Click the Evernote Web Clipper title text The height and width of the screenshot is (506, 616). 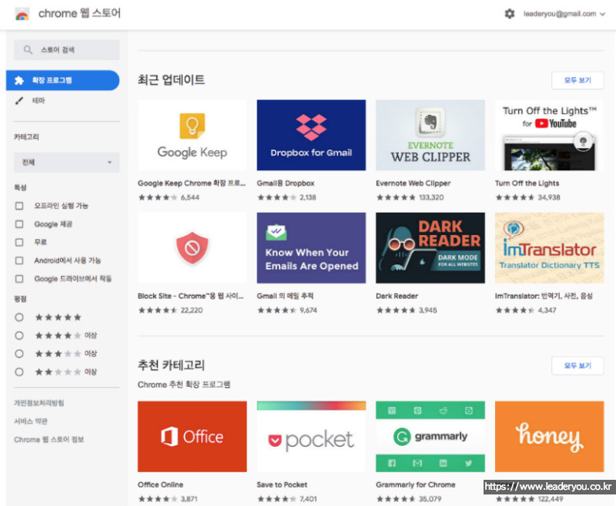[x=413, y=183]
